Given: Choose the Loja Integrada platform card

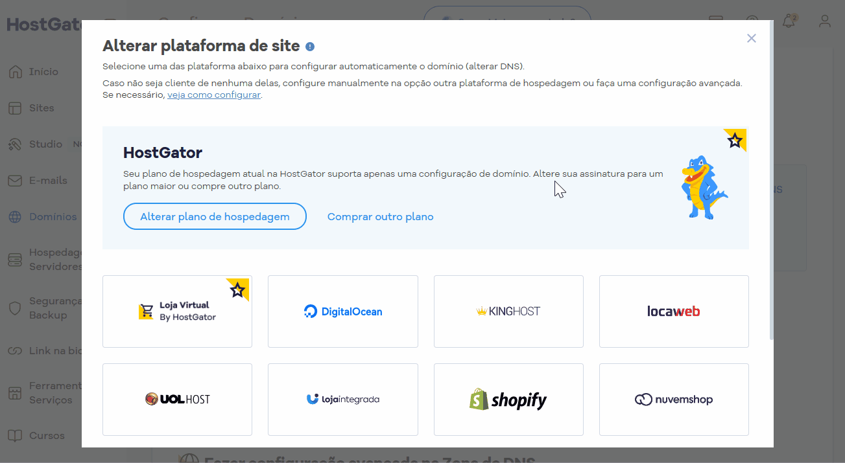Looking at the screenshot, I should click(x=343, y=400).
